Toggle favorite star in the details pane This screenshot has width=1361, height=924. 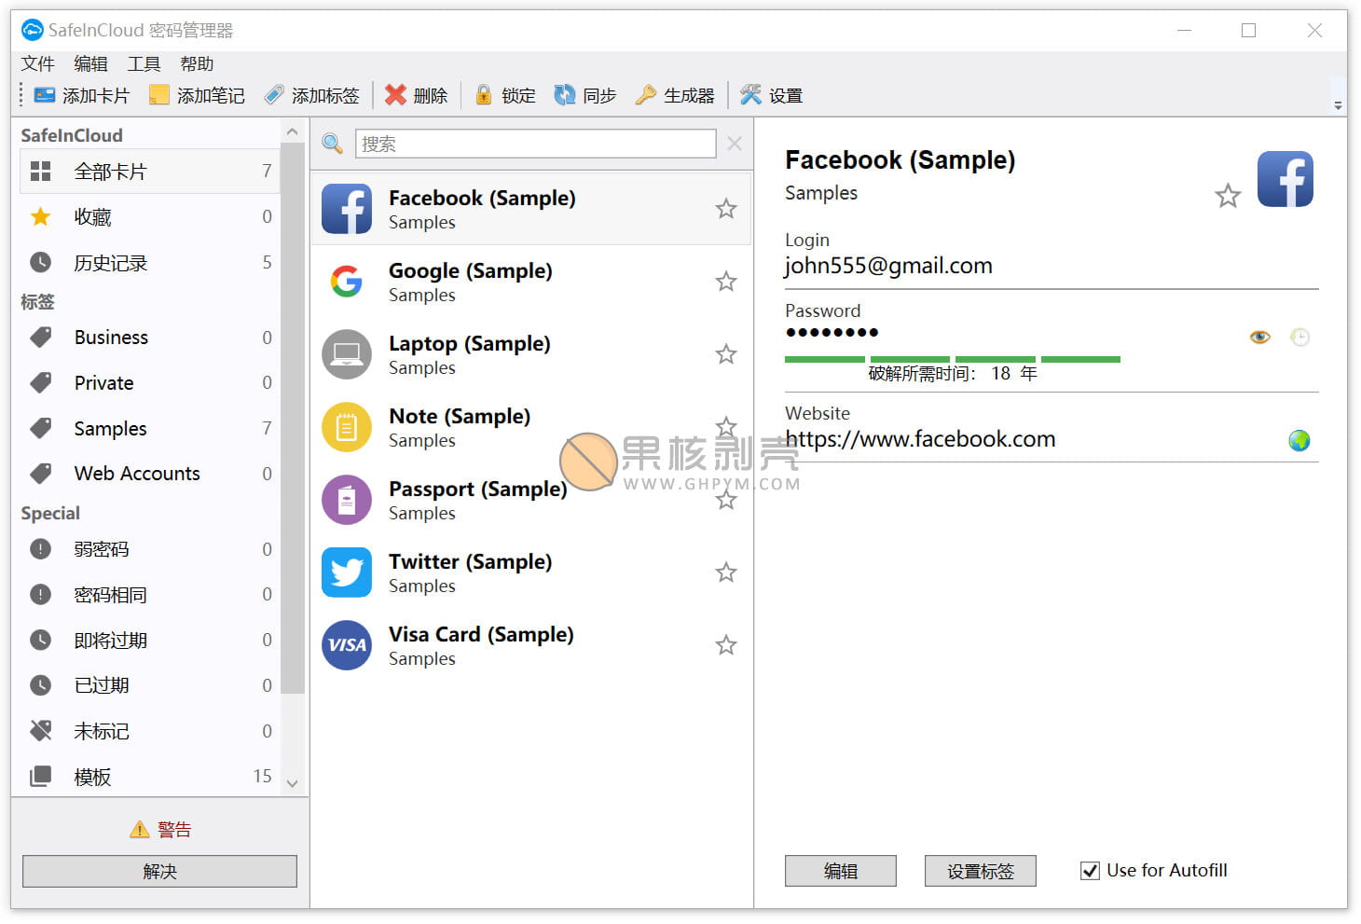tap(1228, 196)
